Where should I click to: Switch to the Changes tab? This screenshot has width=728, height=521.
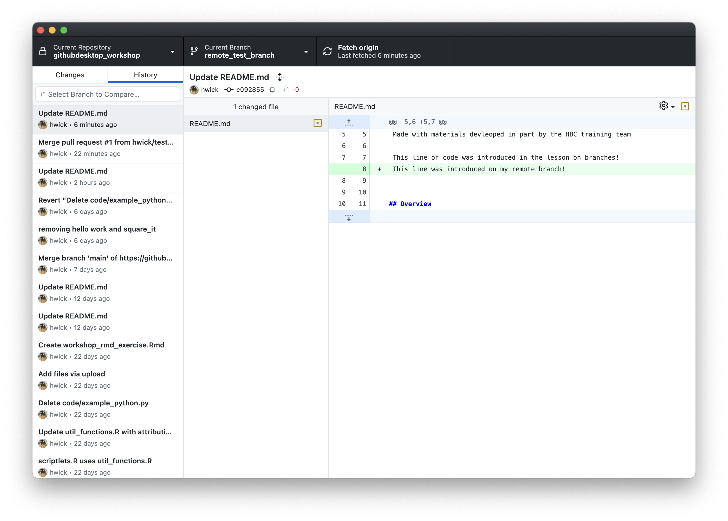point(70,75)
